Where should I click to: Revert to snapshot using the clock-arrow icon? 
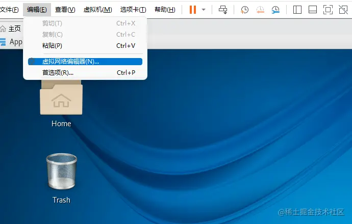260,10
